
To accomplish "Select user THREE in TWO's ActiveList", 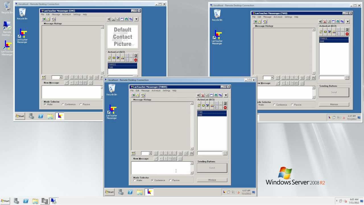I will point(334,38).
